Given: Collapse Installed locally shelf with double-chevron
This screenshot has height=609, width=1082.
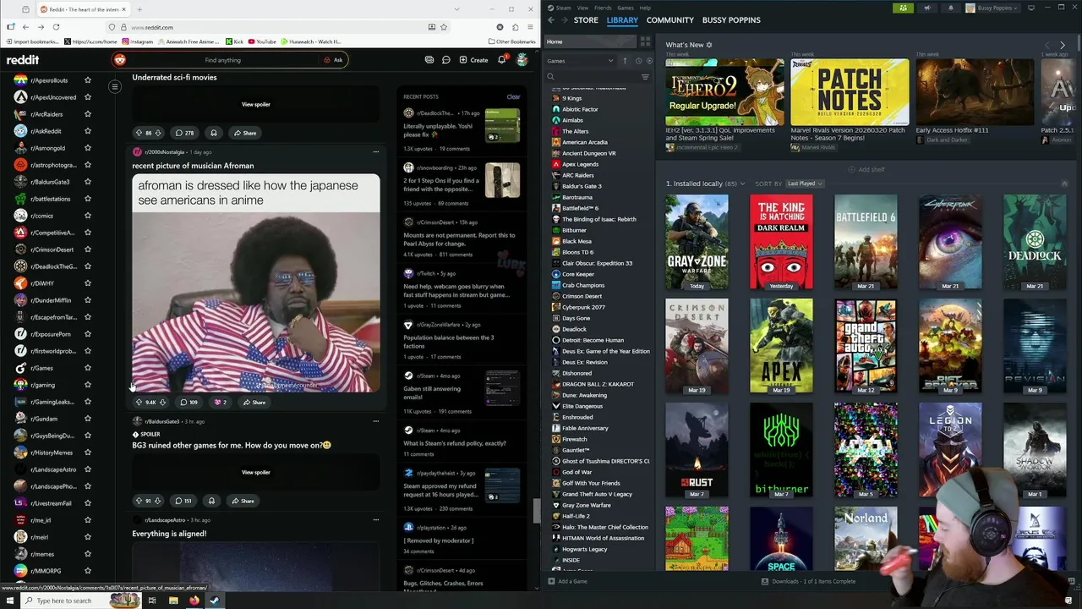Looking at the screenshot, I should click(x=1064, y=184).
